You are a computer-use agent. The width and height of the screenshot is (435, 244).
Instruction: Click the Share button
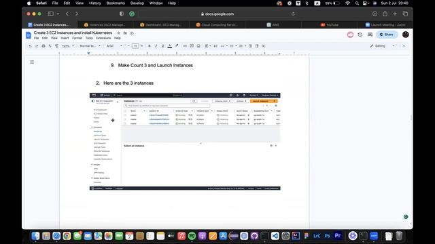tap(387, 35)
